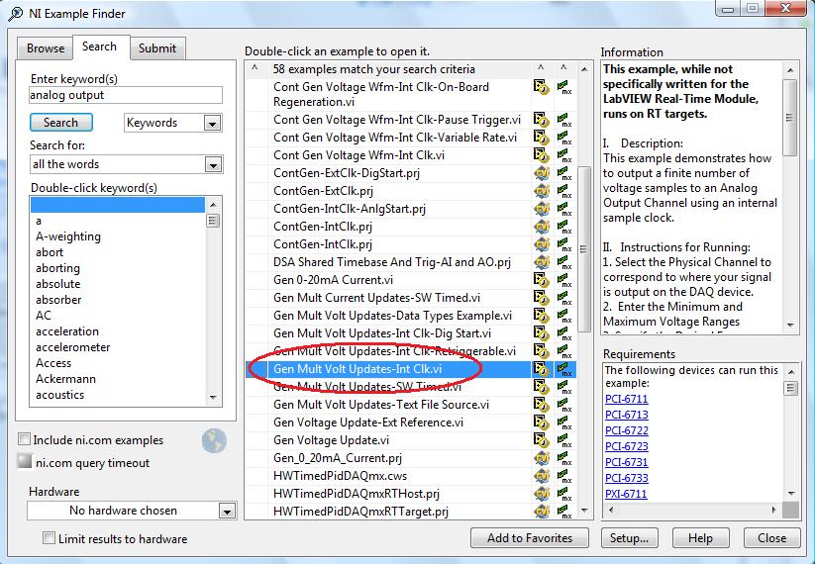Select Gen Mult Volt Updates-Int Clk.vi example
This screenshot has width=815, height=564.
coord(357,369)
